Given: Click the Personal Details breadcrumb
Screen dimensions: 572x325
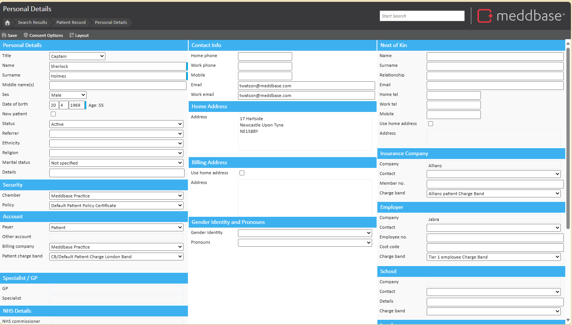Looking at the screenshot, I should pos(111,23).
